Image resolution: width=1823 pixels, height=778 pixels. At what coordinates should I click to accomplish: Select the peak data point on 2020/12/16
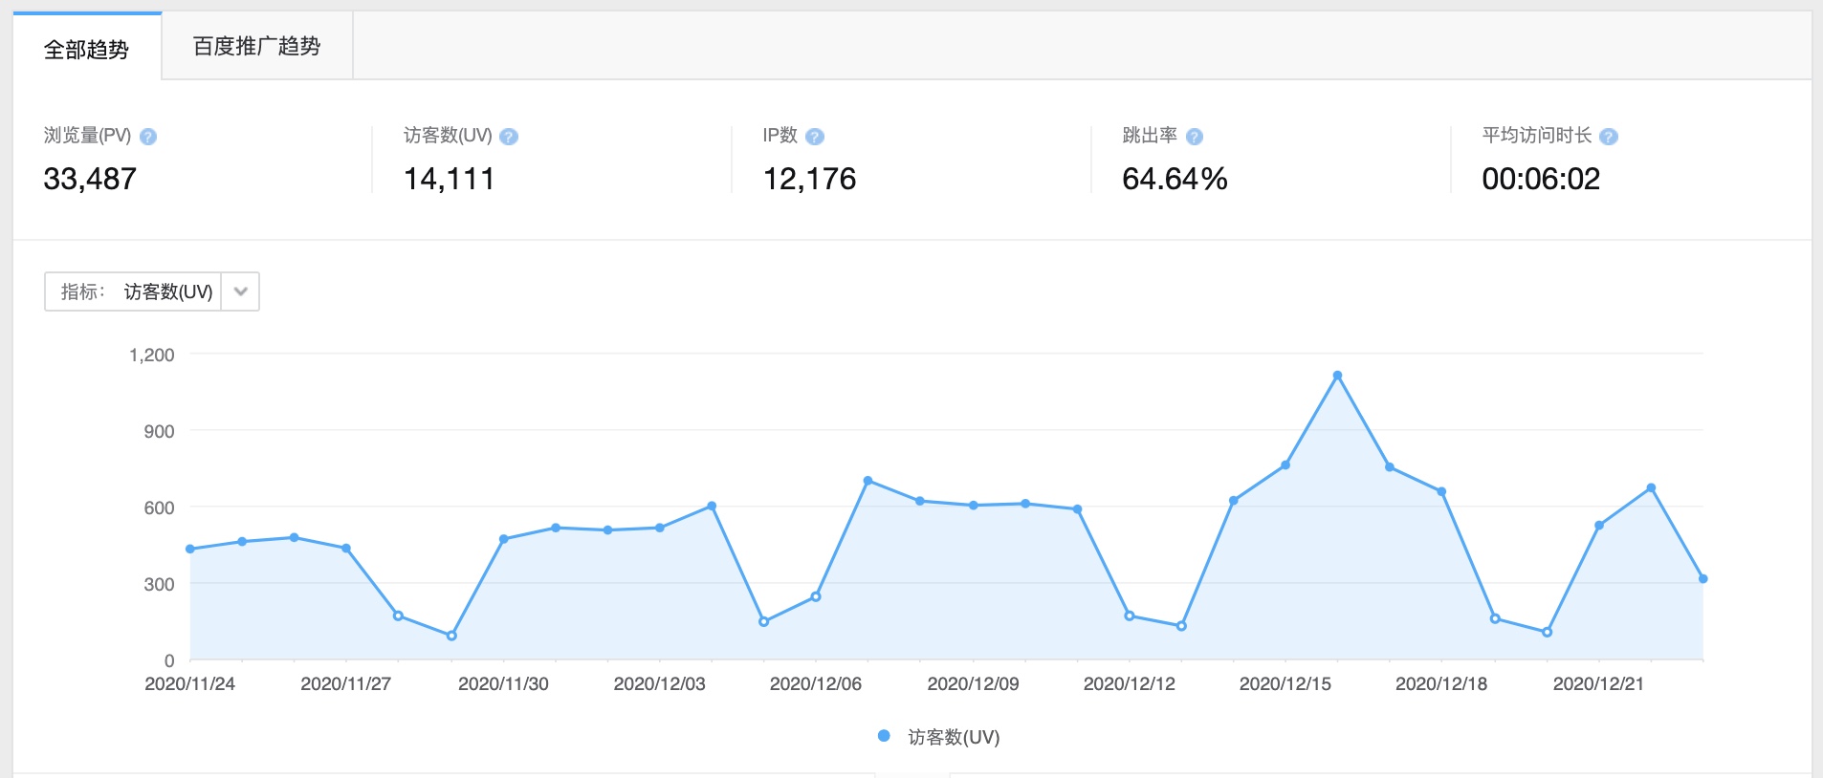click(x=1337, y=376)
